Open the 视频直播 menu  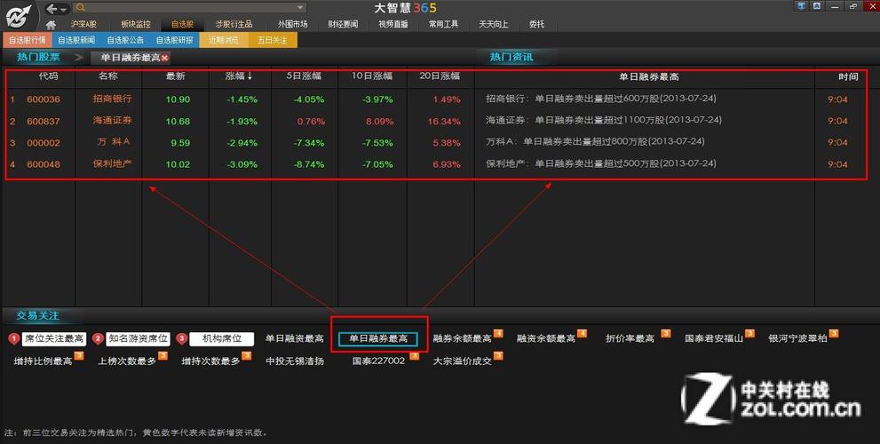[x=393, y=24]
